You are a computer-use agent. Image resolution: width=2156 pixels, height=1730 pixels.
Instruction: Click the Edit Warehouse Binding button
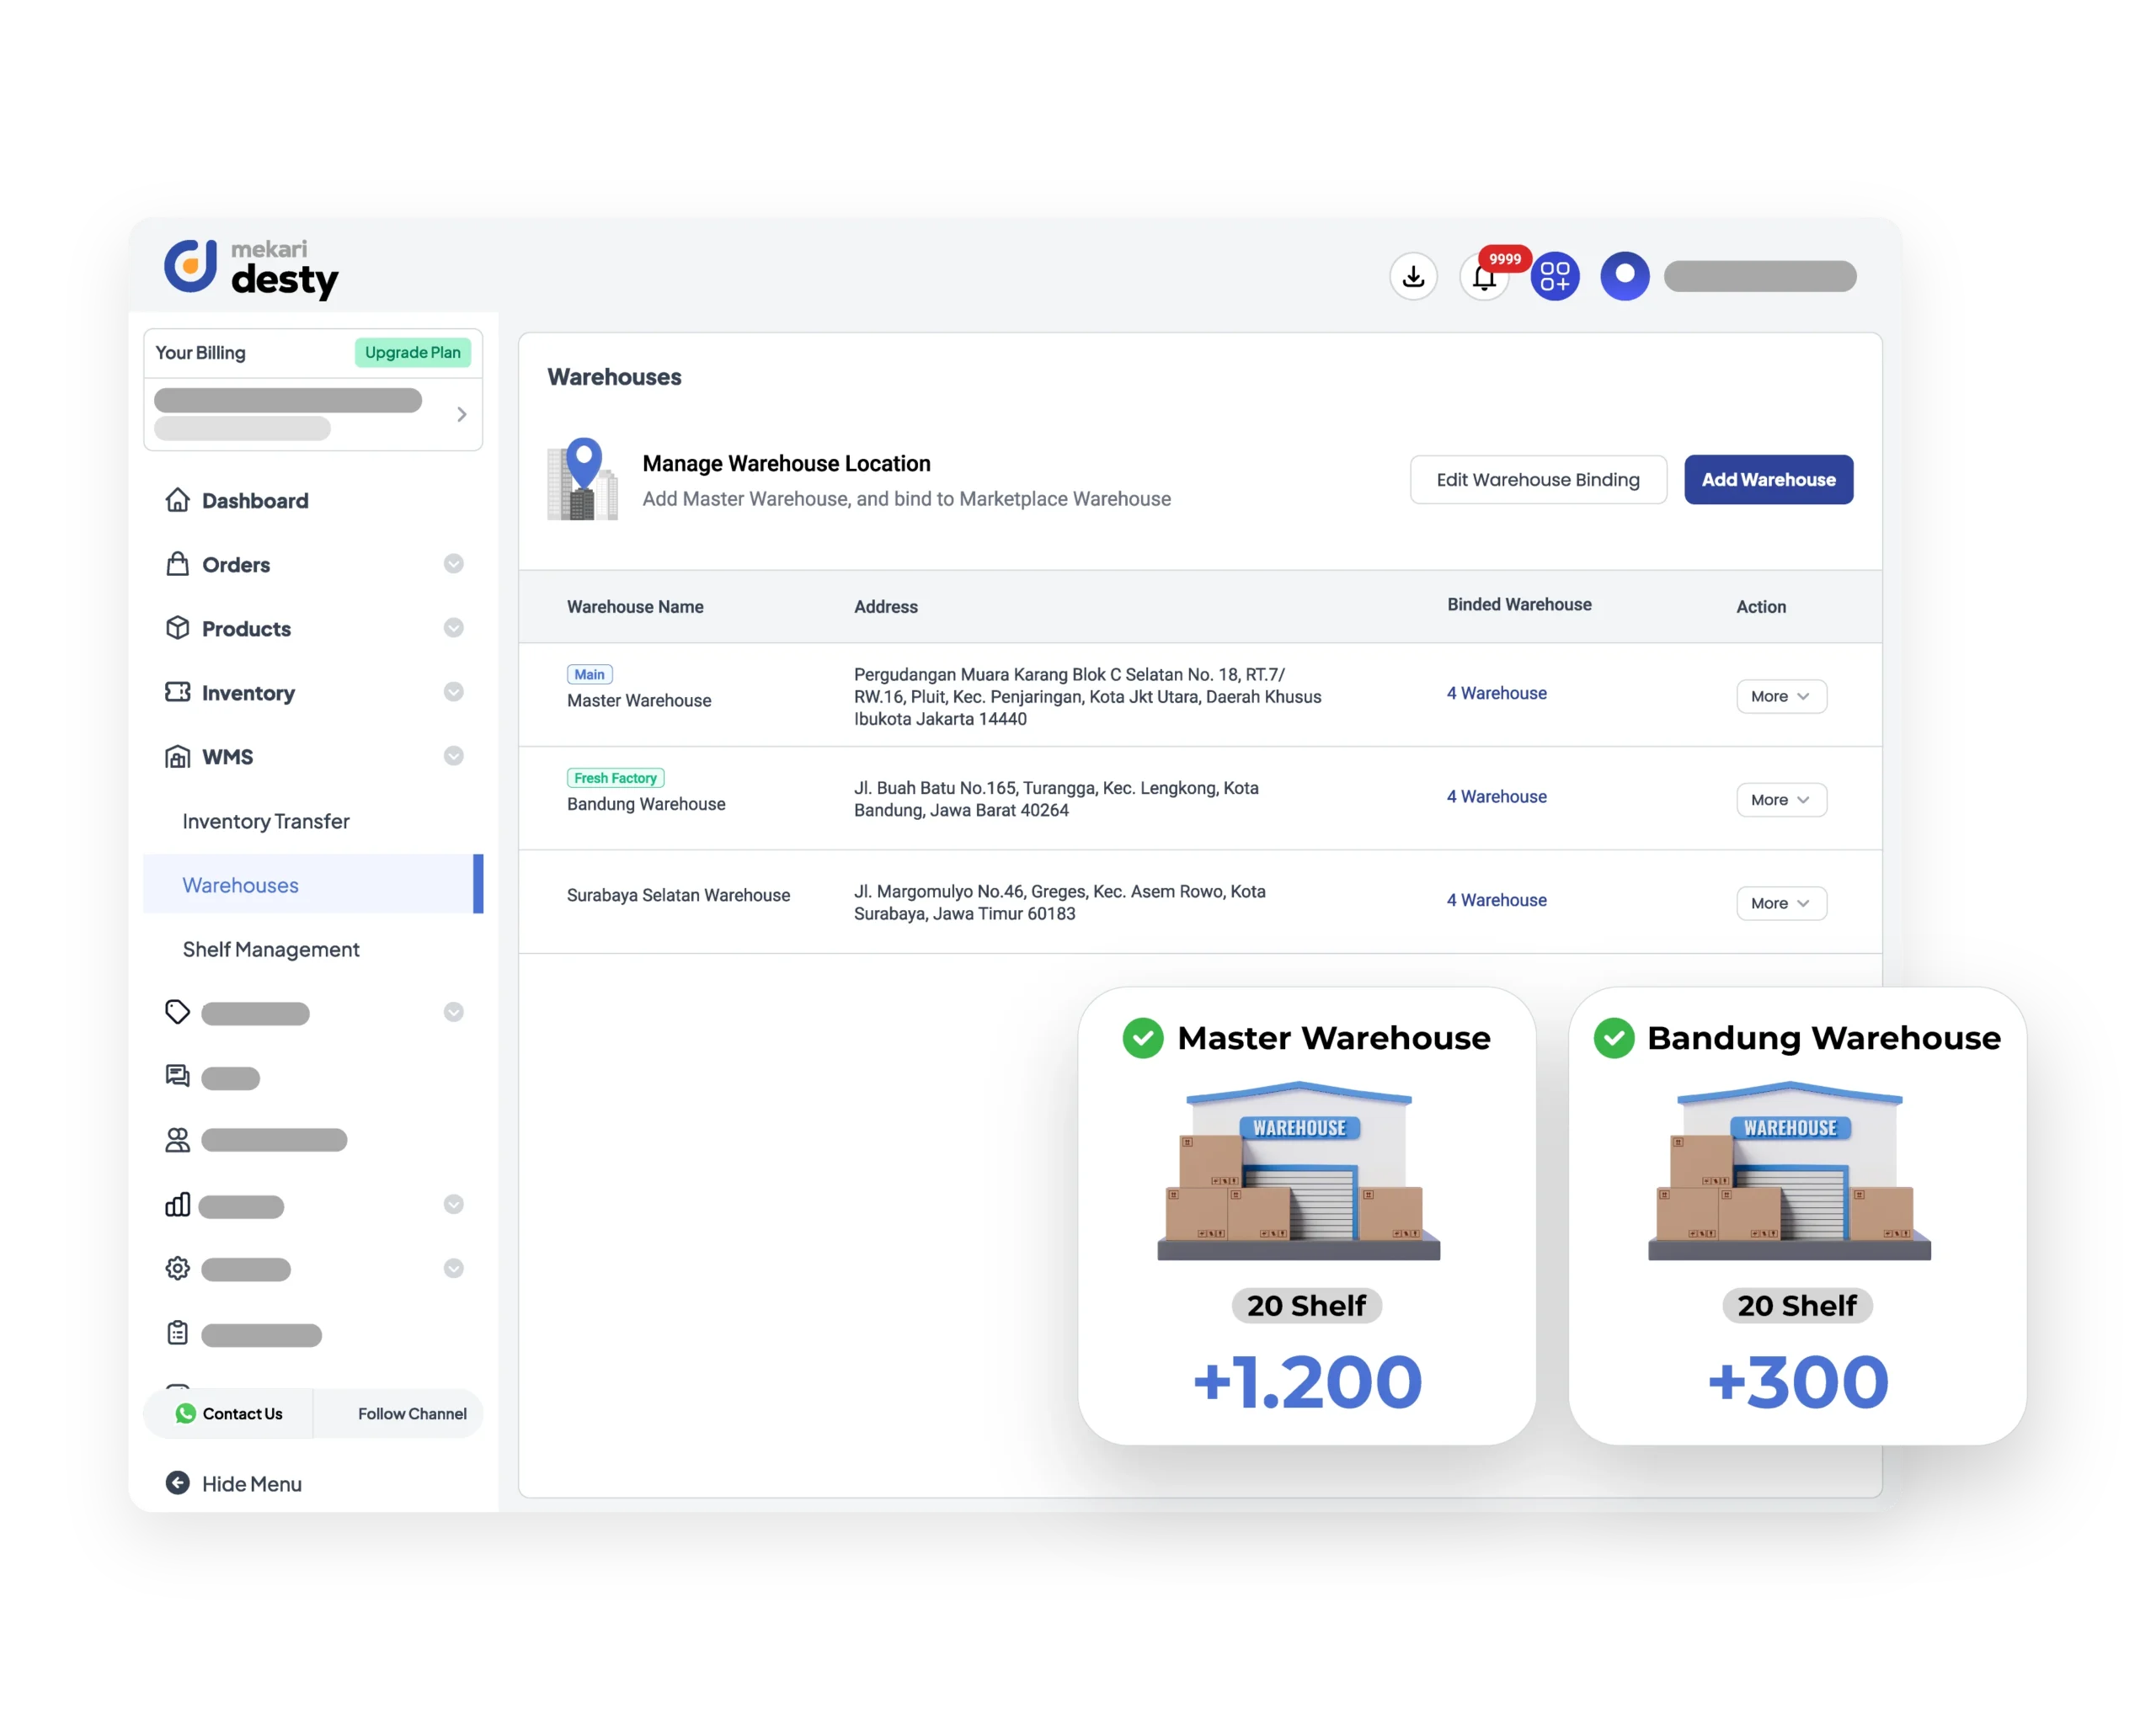[1537, 480]
